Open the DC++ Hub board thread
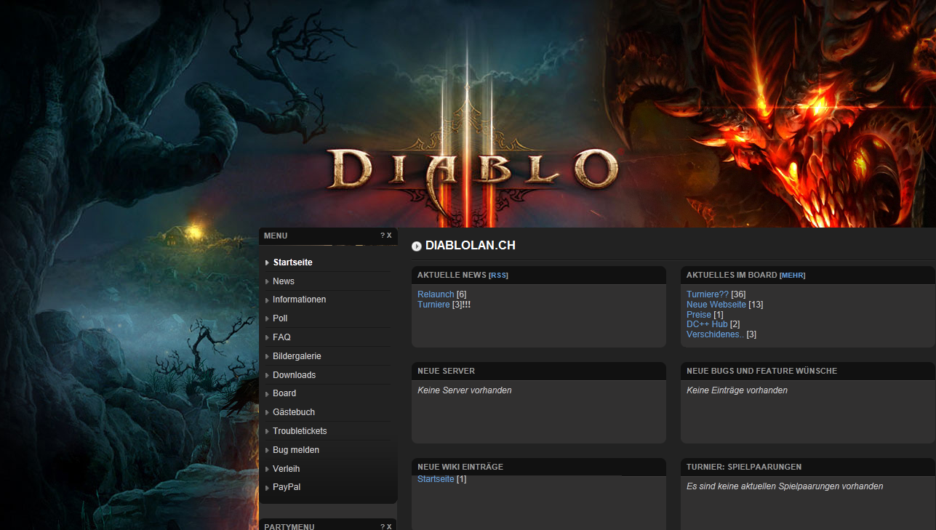Screen dimensions: 936x530 tap(706, 324)
